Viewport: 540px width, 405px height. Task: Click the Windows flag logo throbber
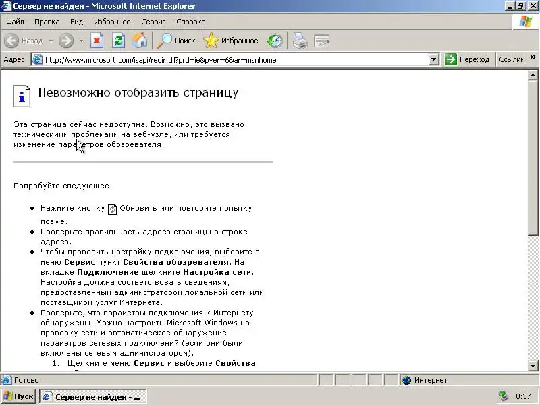tap(526, 22)
